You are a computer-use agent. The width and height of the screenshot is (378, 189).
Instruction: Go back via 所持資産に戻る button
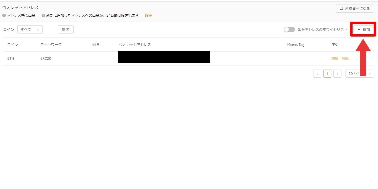point(355,9)
